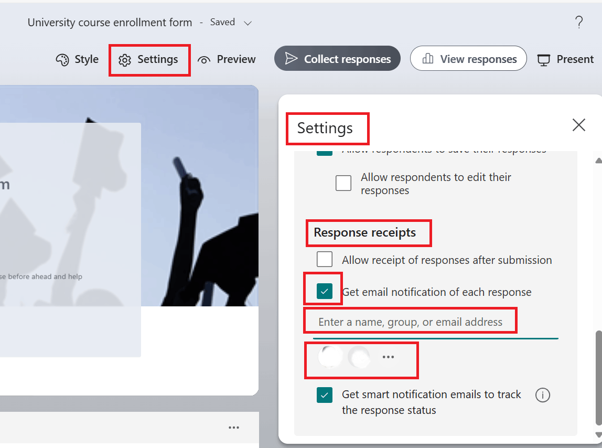
Task: Click the University course enrollment form title
Action: 110,22
